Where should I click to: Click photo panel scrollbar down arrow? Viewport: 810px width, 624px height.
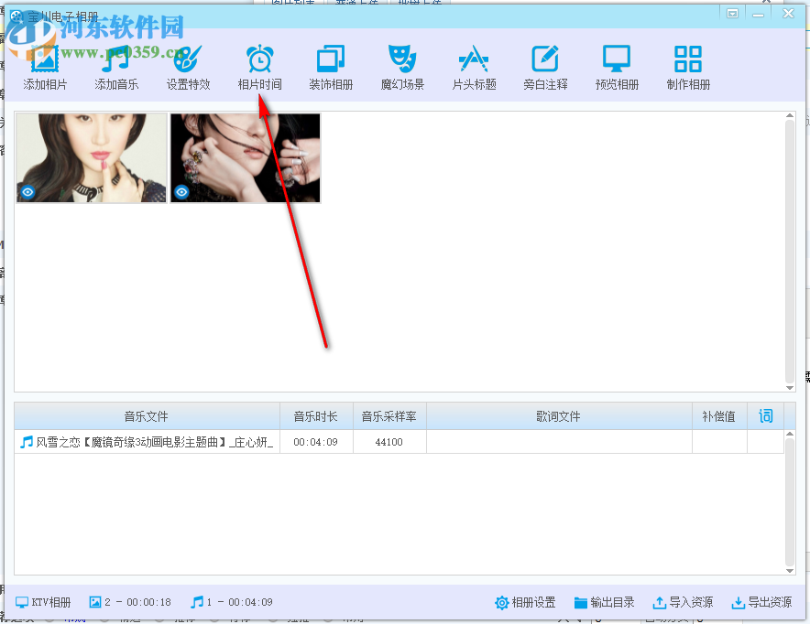click(789, 388)
